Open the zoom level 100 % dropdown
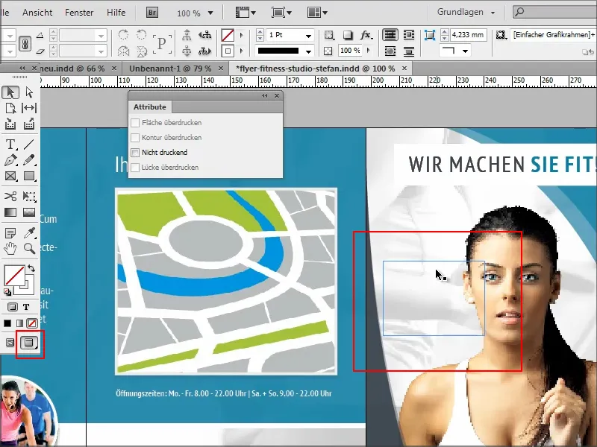 coord(210,13)
